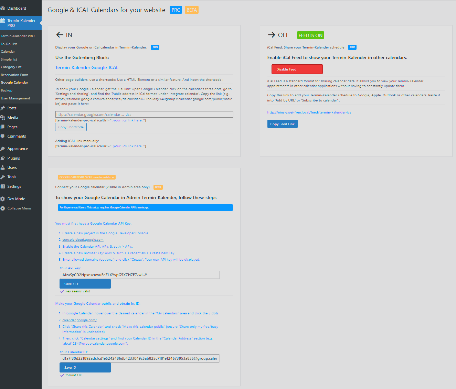Screen dimensions: 456x389
Task: Click the checkmark icon next to 'format OK'
Action: (x=62, y=375)
